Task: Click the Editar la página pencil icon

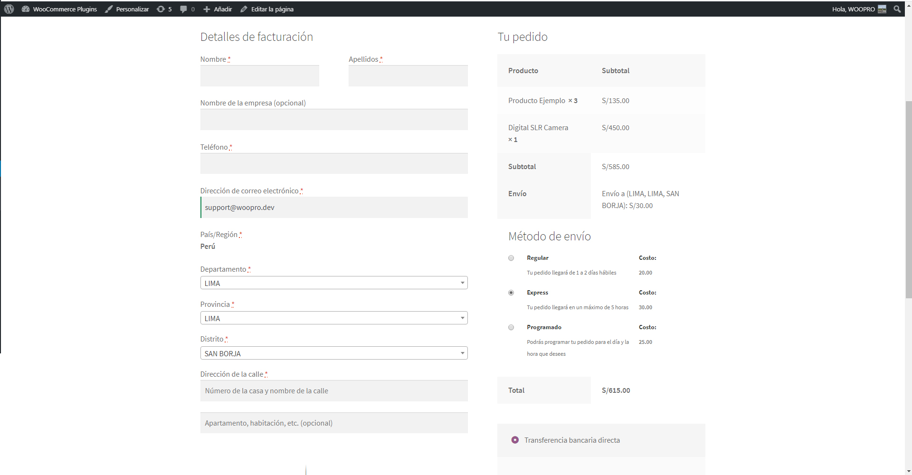Action: [x=244, y=9]
